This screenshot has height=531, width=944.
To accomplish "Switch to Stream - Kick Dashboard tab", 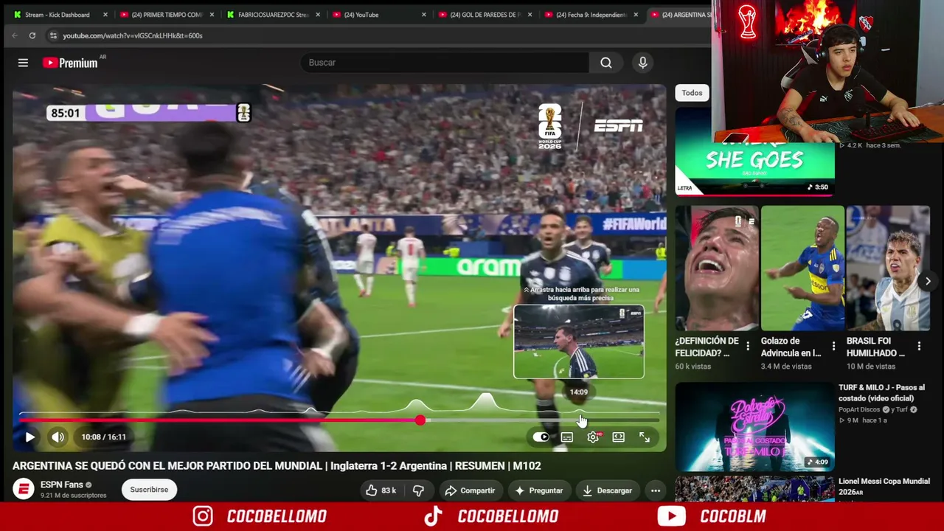I will click(x=58, y=15).
